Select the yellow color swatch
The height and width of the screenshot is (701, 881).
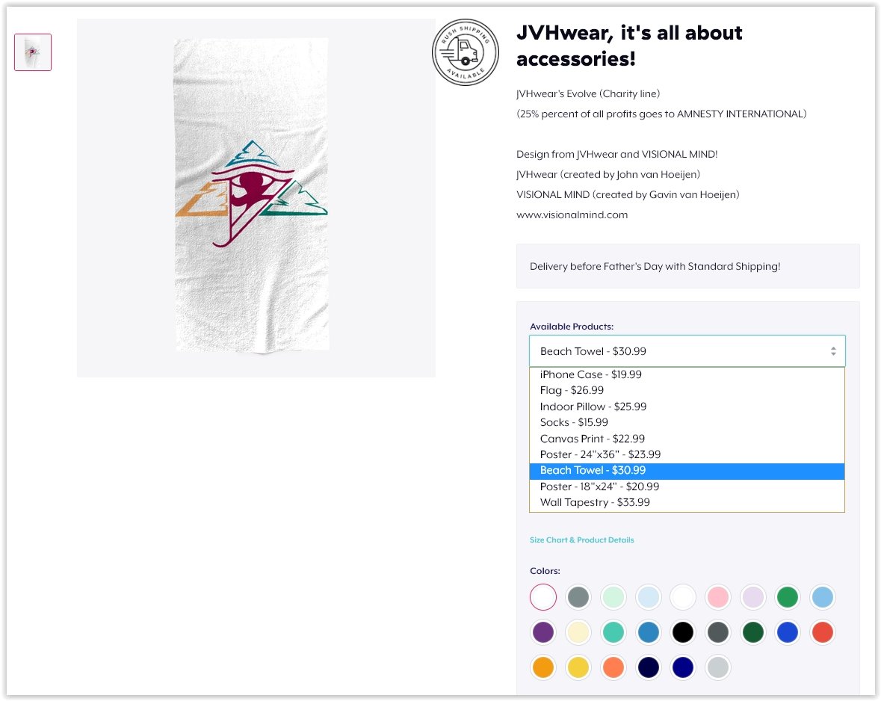pos(578,667)
